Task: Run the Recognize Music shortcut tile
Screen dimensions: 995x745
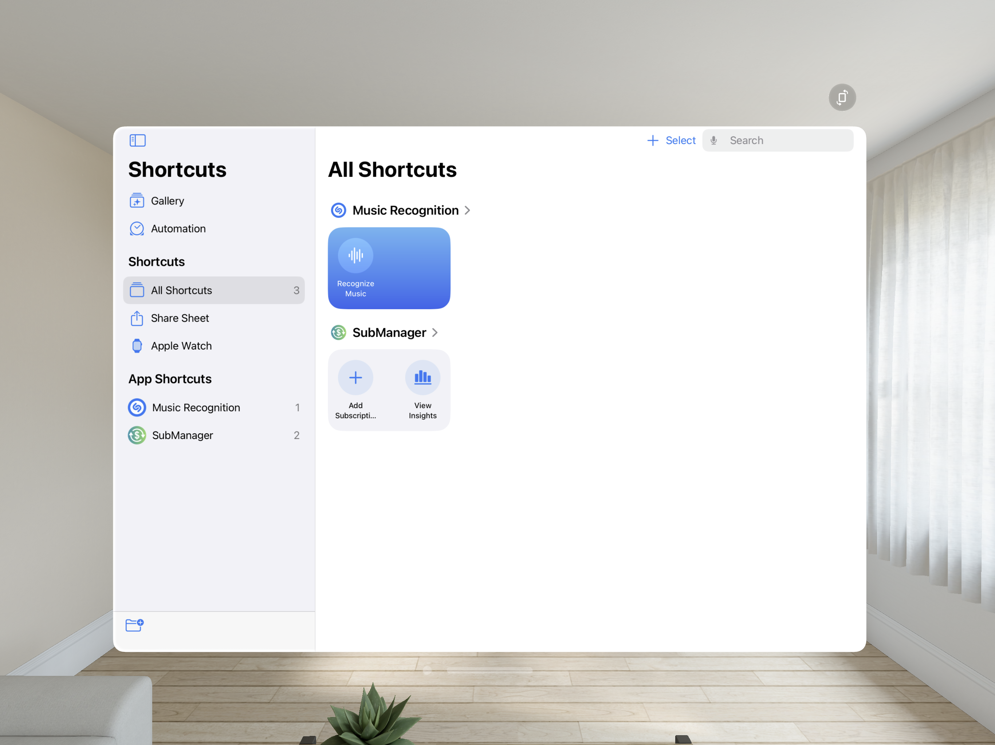Action: [x=389, y=268]
